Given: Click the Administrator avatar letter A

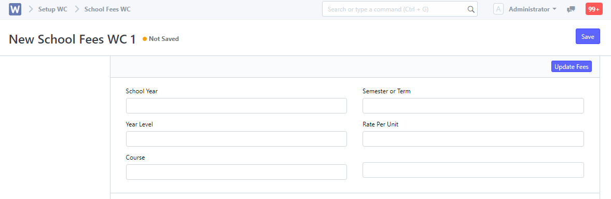Looking at the screenshot, I should (498, 9).
